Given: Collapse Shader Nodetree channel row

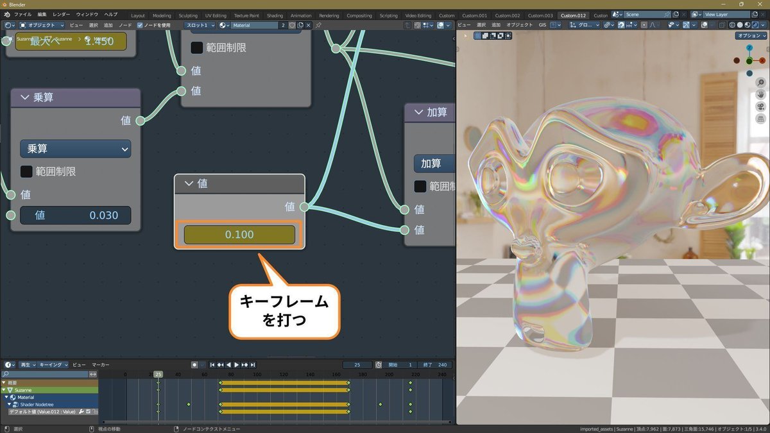Looking at the screenshot, I should pyautogui.click(x=9, y=404).
